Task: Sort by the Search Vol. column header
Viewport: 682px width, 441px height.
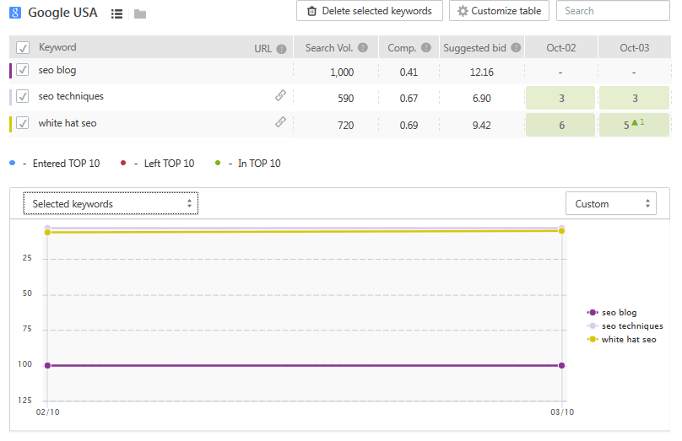Action: tap(329, 48)
